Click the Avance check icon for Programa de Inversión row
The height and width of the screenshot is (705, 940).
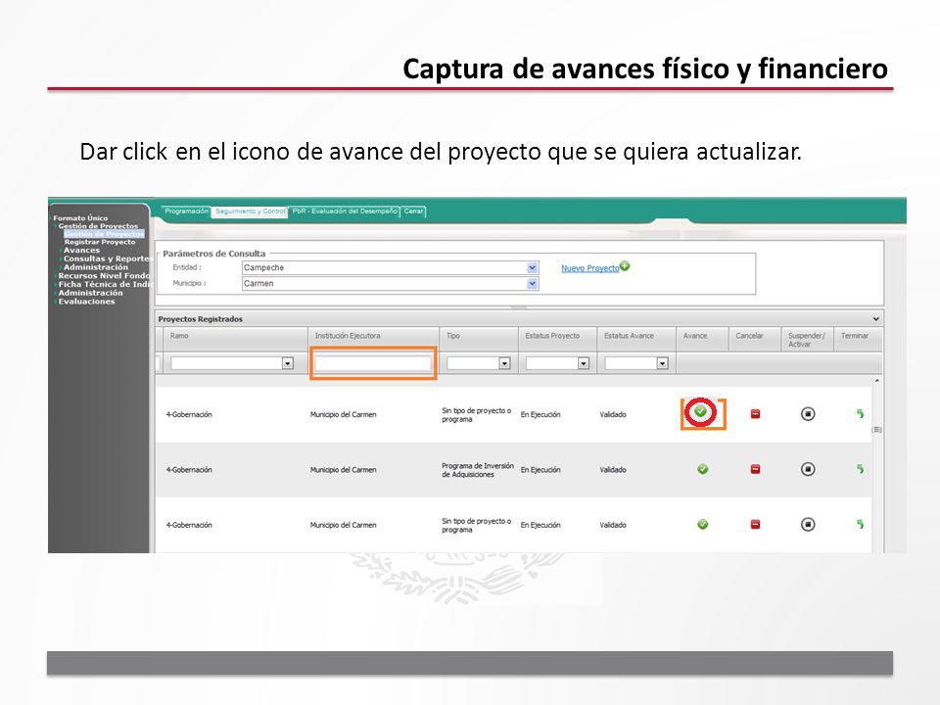(703, 469)
